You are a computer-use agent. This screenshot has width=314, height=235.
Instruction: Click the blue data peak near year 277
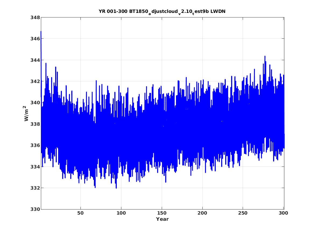[x=265, y=57]
